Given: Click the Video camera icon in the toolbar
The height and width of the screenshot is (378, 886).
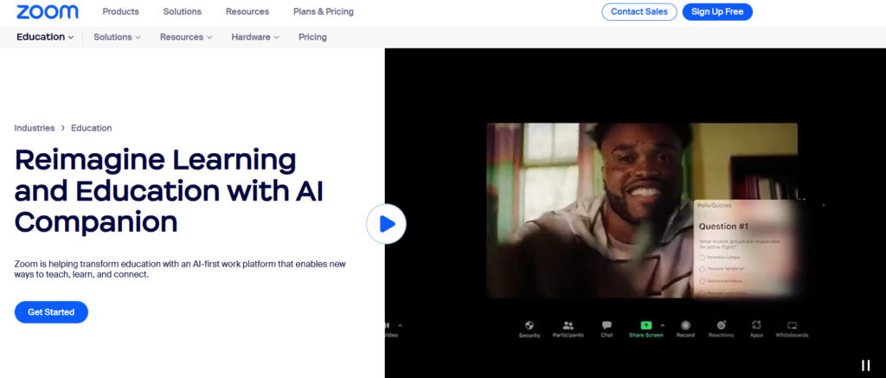Looking at the screenshot, I should tap(388, 325).
